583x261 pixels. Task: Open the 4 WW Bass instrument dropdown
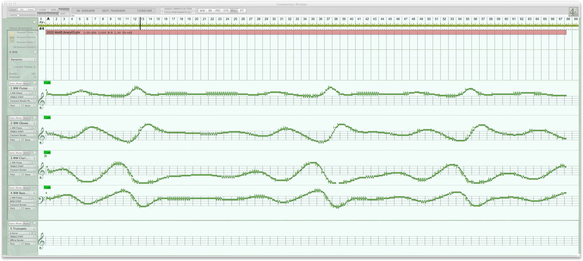[x=22, y=193]
